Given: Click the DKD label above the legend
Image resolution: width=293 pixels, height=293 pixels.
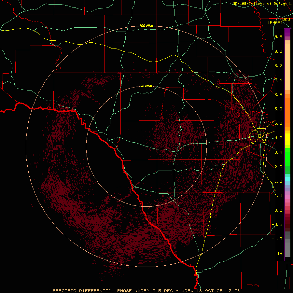Looking at the screenshot, I should coord(286,20).
